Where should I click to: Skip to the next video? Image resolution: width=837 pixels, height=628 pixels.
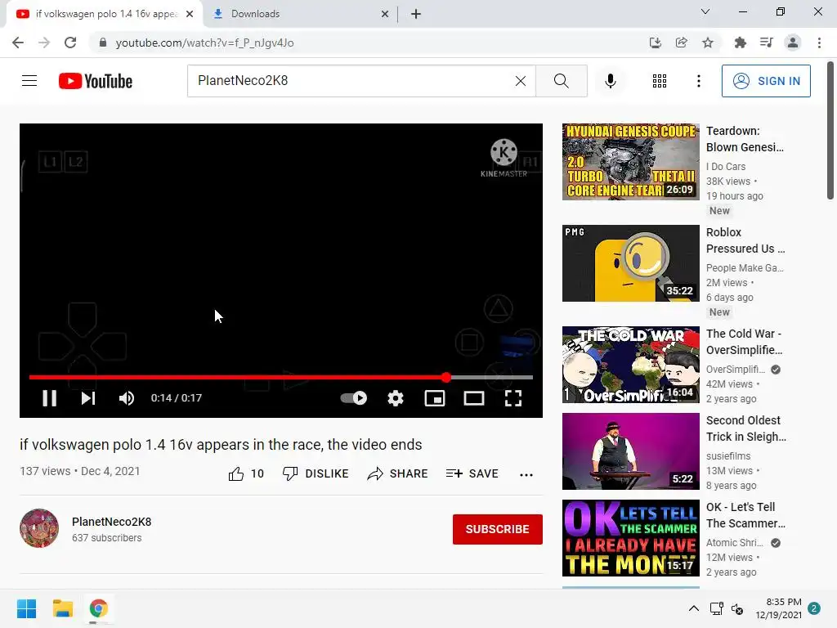pos(88,398)
